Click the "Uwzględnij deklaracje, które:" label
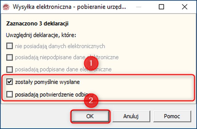197x129 pixels. (41, 35)
